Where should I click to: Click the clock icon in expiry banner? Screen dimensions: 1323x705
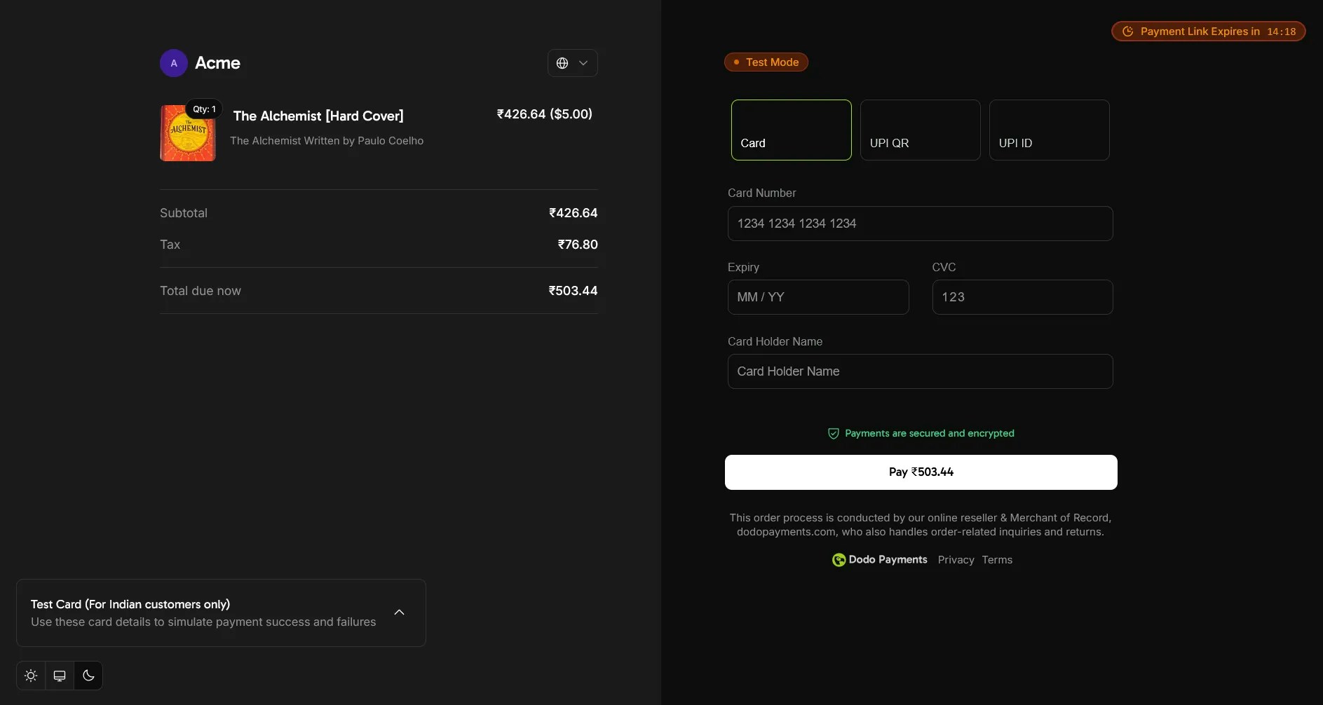click(1127, 31)
